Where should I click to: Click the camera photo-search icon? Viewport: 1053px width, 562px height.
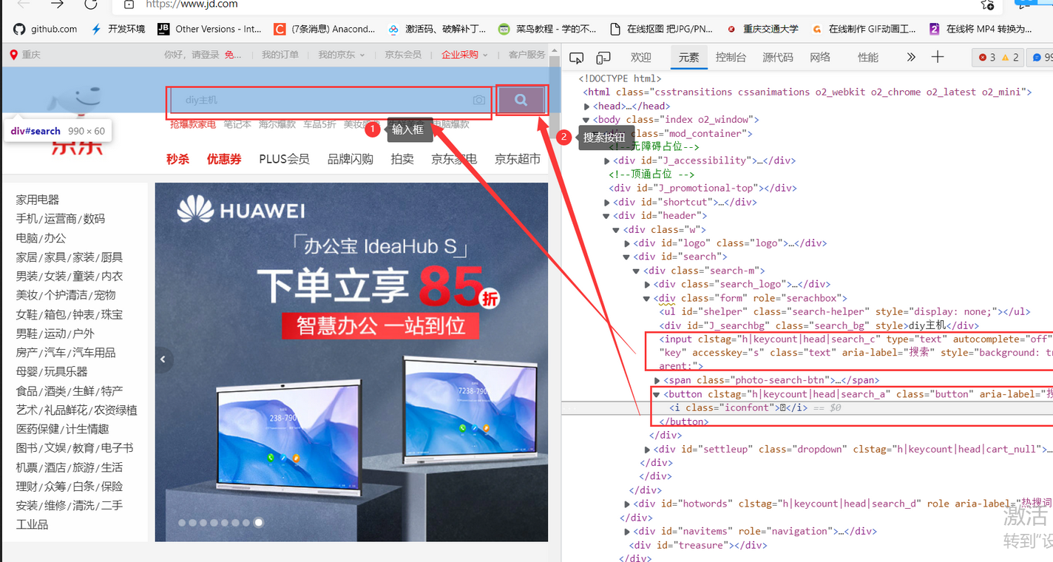pos(479,100)
